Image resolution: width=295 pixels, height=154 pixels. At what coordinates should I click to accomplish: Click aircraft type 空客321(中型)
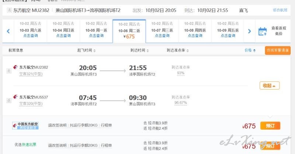pos(31,74)
